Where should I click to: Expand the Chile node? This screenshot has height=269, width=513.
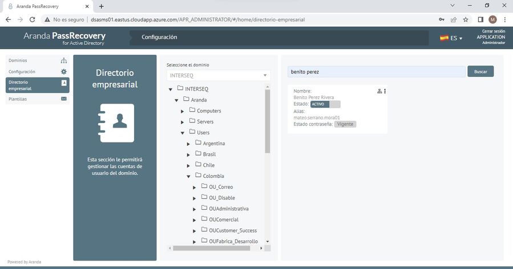[188, 165]
